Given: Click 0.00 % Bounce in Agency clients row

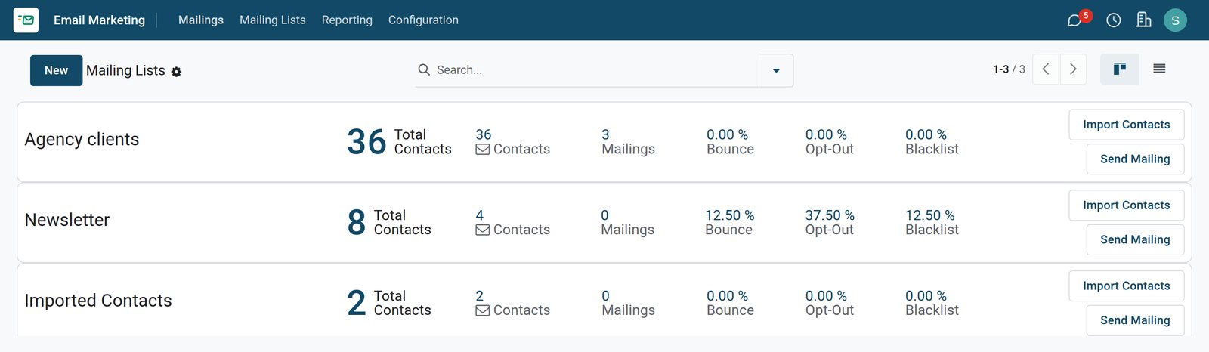Looking at the screenshot, I should pos(730,142).
